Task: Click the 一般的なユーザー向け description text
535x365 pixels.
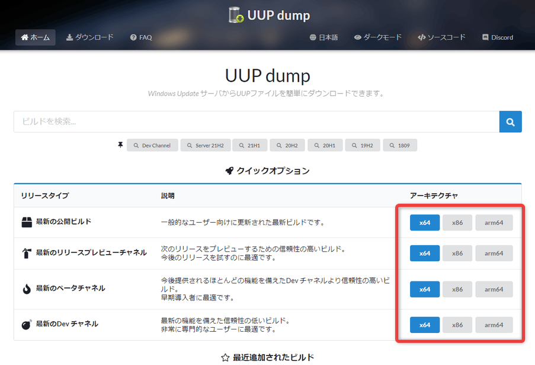Action: (x=243, y=222)
